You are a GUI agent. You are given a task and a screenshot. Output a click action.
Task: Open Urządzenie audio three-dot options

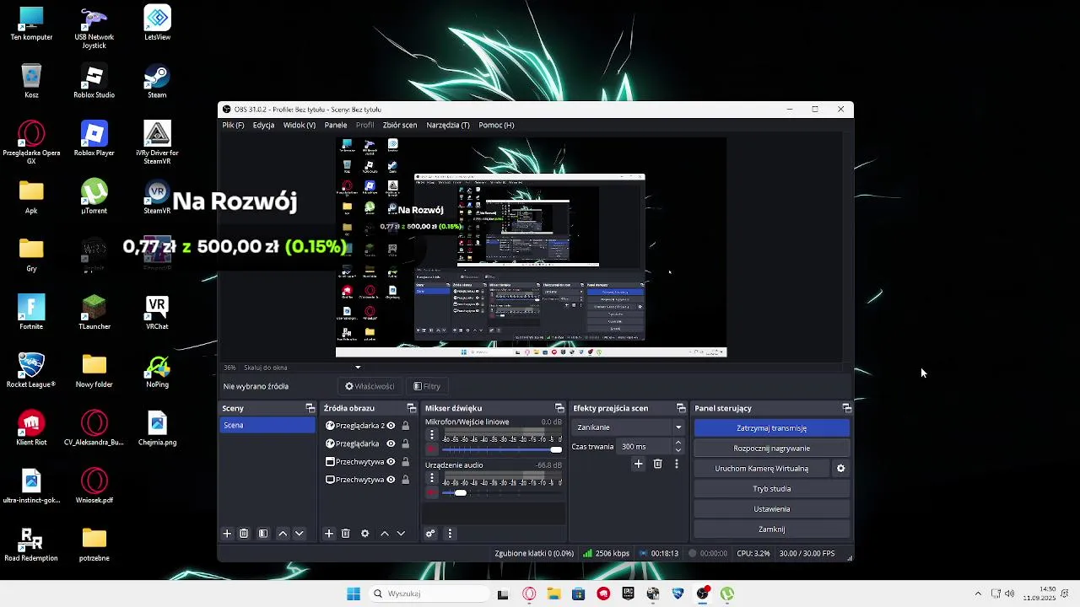pyautogui.click(x=432, y=478)
